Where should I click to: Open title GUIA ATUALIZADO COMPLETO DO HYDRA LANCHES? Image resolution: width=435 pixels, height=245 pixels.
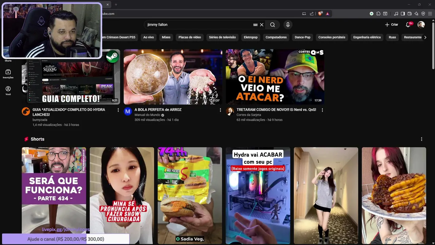(x=69, y=112)
